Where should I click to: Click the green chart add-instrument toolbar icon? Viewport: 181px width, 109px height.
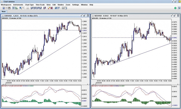17,8
